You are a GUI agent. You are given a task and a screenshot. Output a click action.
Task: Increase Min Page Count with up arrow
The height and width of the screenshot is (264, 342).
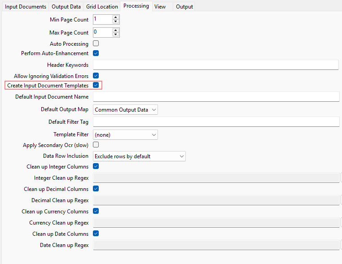[x=116, y=17]
